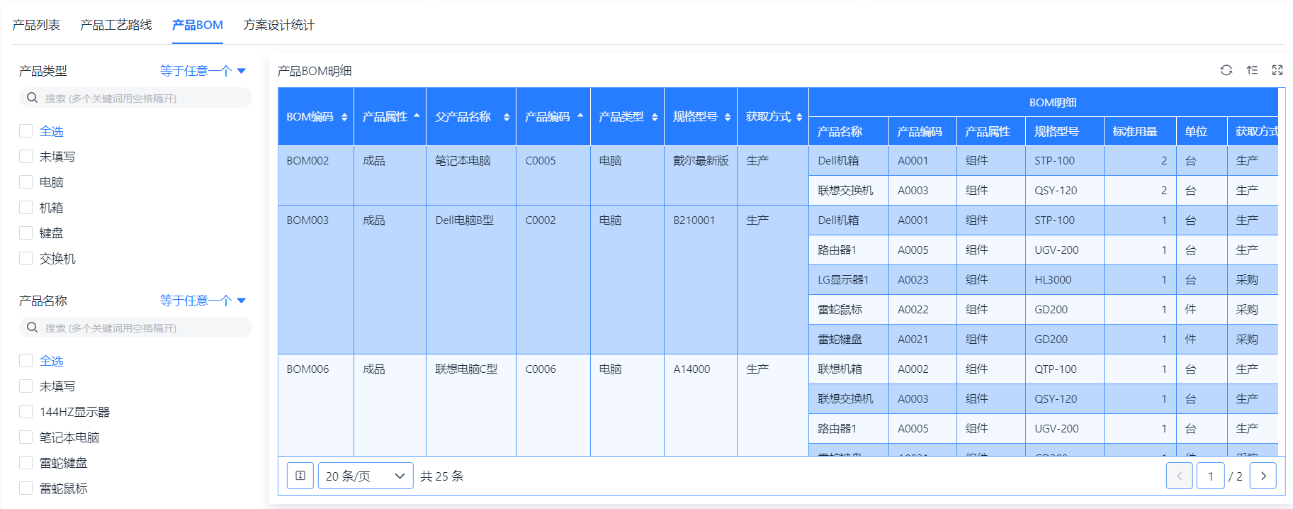Click the 联想电脑C型 parent product cell
The height and width of the screenshot is (509, 1293).
pos(471,405)
